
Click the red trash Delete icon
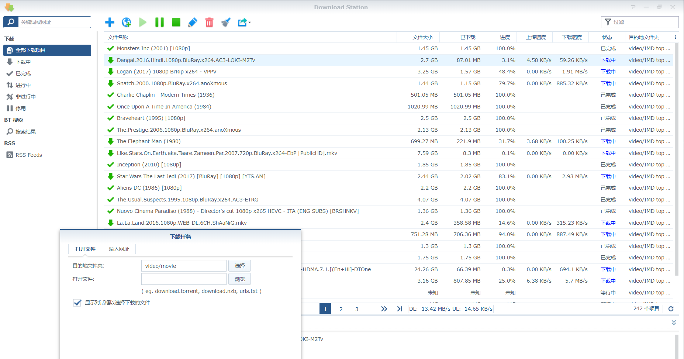point(209,22)
